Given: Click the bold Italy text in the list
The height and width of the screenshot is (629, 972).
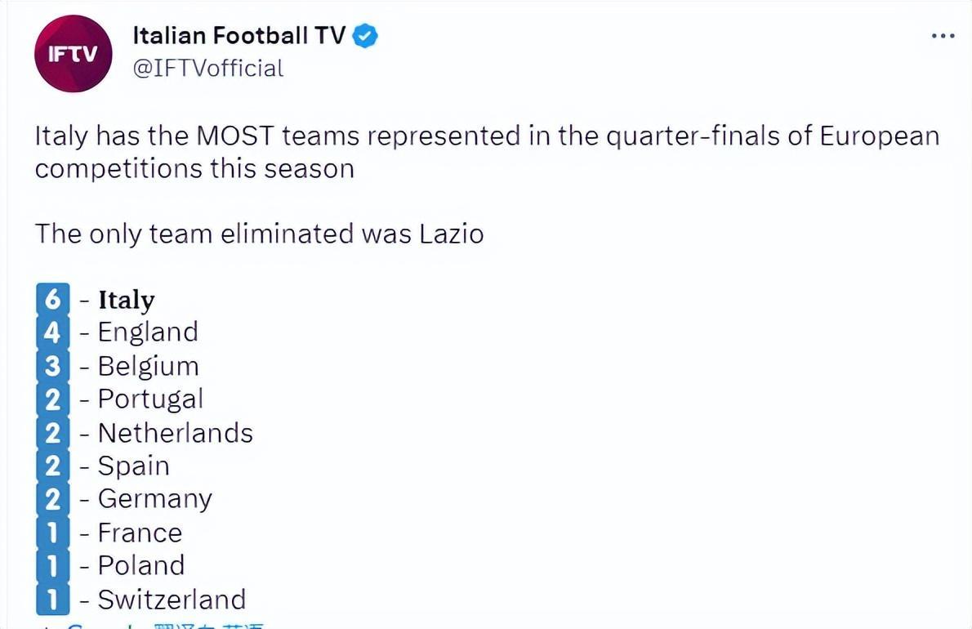Looking at the screenshot, I should point(126,300).
